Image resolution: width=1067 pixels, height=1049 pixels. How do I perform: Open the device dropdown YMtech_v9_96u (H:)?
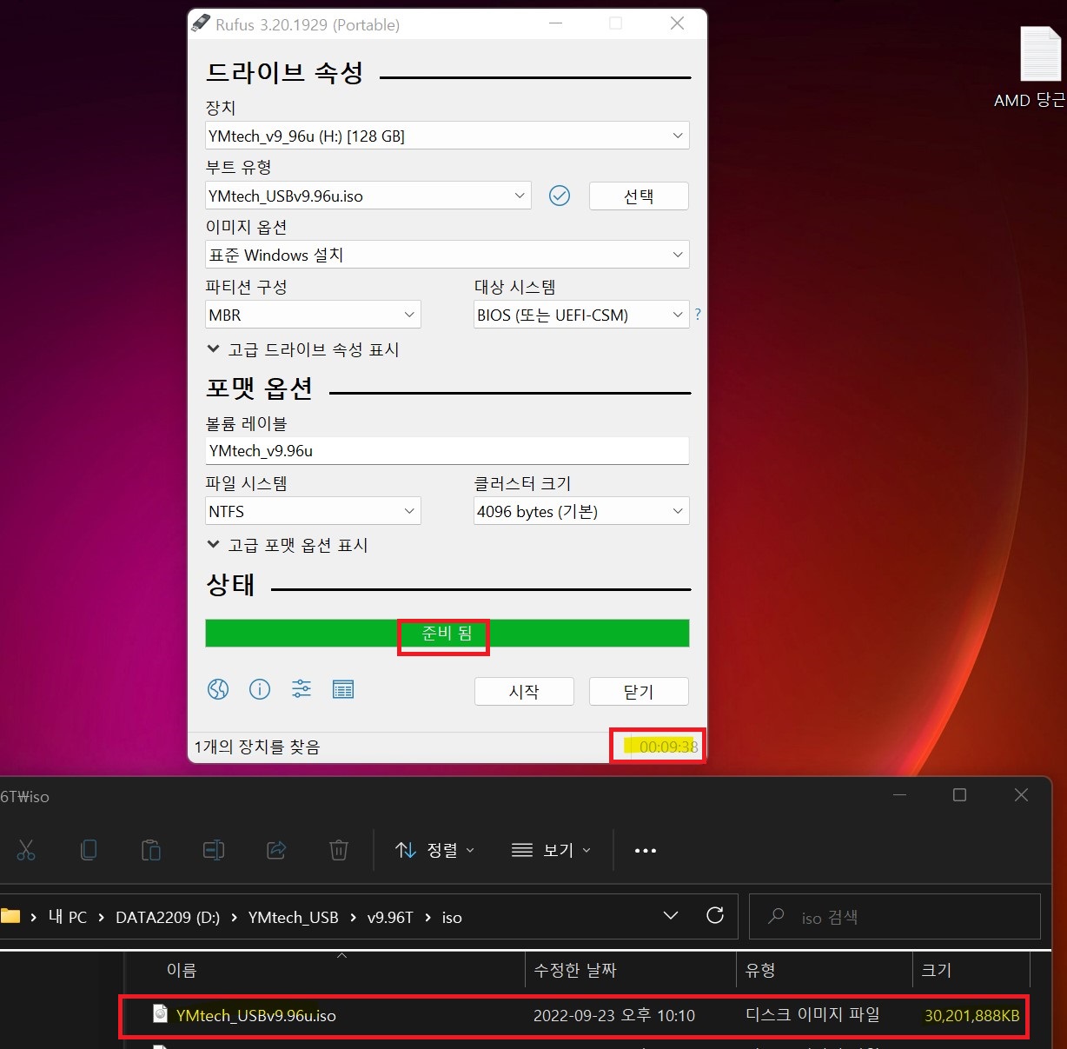(447, 136)
